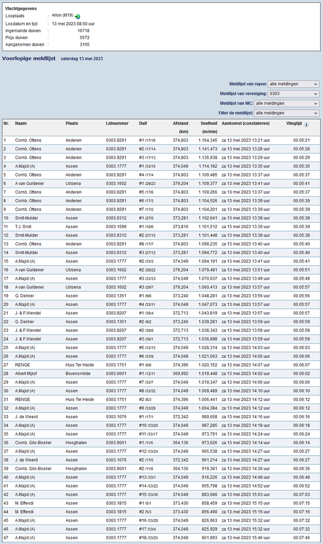This screenshot has height=544, width=323.
Task: Click Hooghalen place in row 36
Action: click(76, 443)
